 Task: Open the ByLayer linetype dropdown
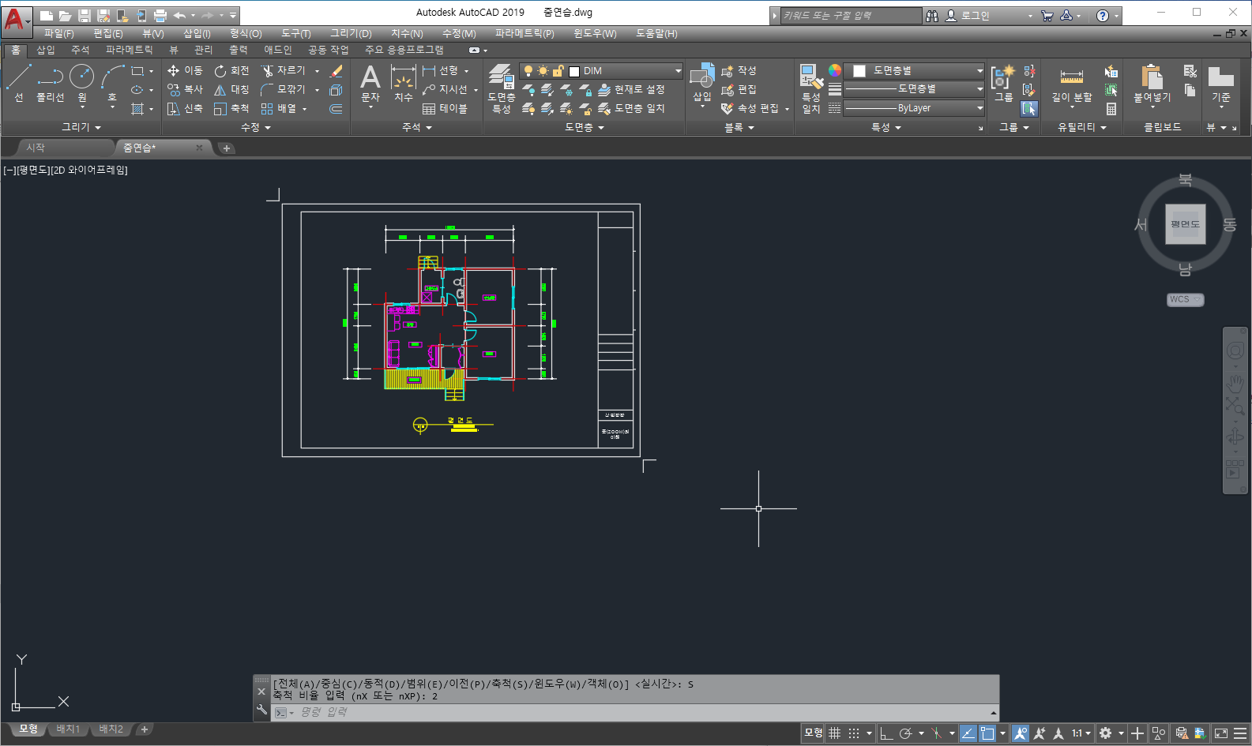pos(979,107)
